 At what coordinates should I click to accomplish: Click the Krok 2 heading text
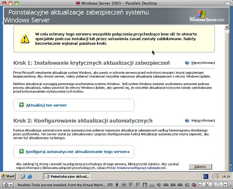tap(83, 121)
